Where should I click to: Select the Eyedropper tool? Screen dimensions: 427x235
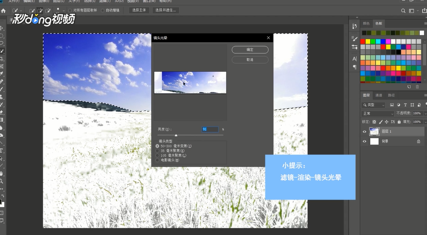1,74
